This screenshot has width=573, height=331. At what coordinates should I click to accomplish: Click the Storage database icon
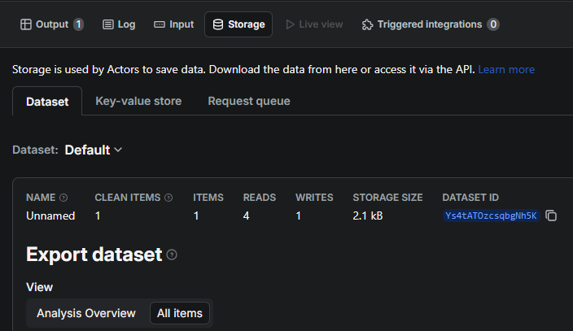coord(217,24)
